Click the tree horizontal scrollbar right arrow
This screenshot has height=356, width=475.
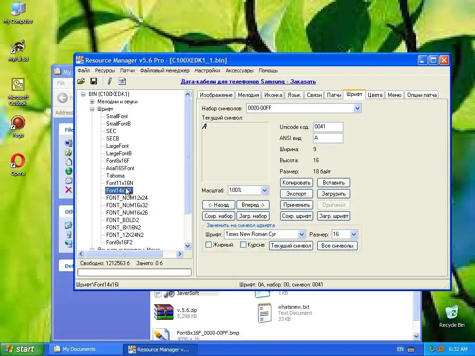click(x=180, y=254)
